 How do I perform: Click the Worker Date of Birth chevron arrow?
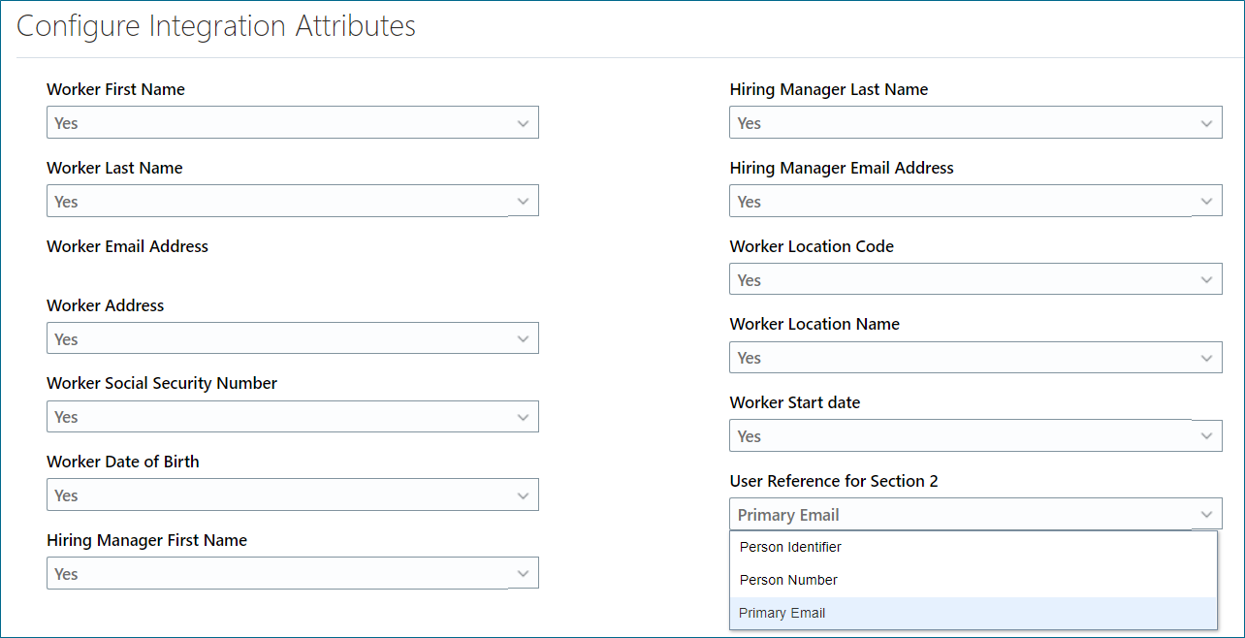pos(523,495)
